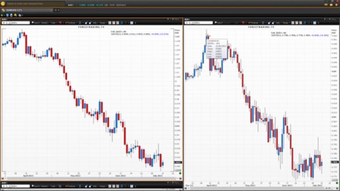Click the red icon after Trade in right chart

coord(243,23)
